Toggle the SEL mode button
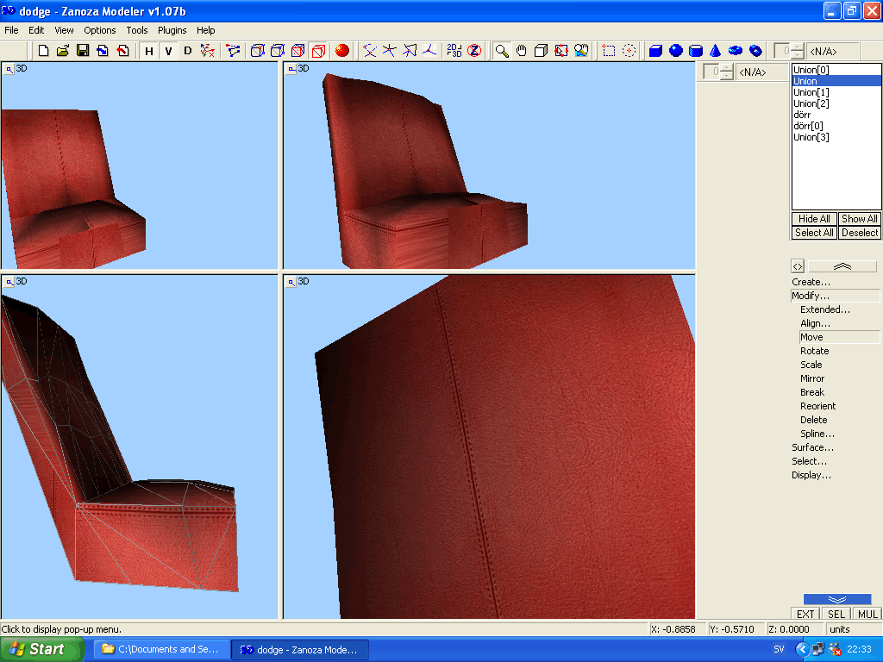This screenshot has height=662, width=883. pos(836,614)
